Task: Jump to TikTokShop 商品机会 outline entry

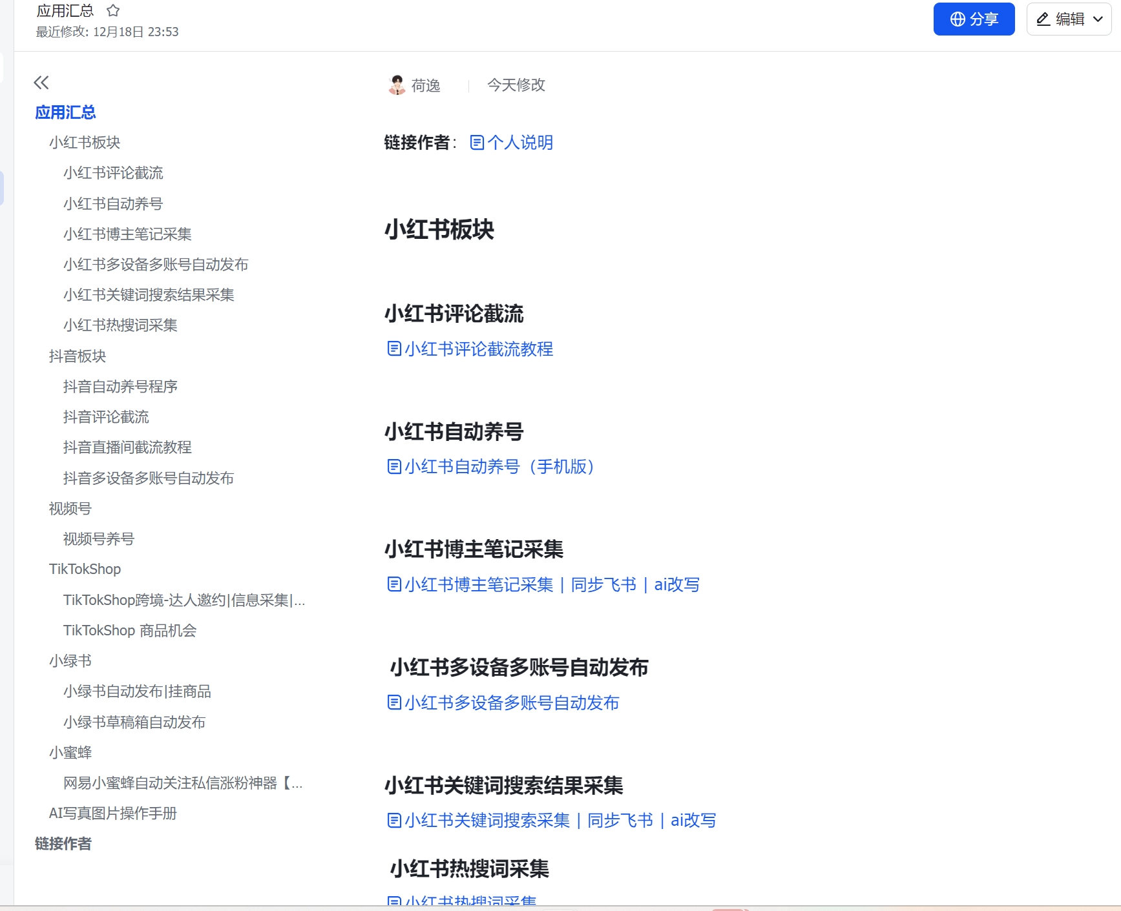Action: [130, 630]
